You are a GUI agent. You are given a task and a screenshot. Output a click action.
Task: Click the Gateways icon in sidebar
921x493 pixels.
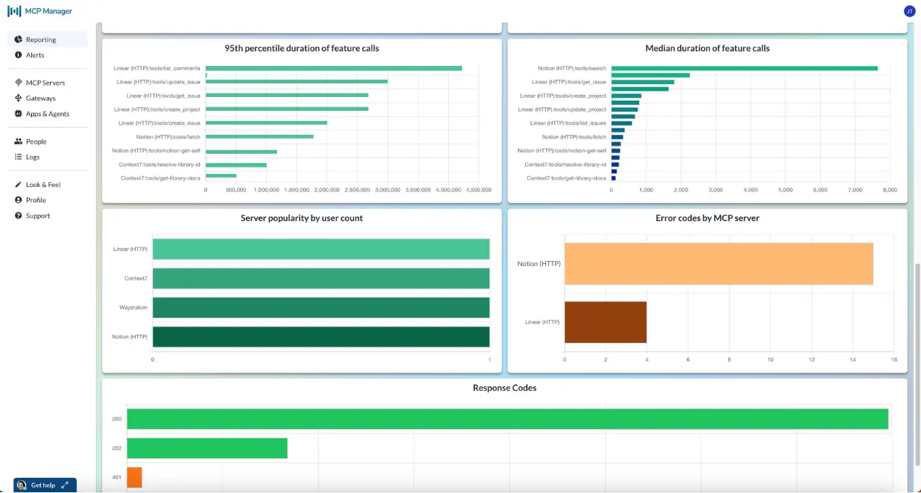(x=18, y=98)
